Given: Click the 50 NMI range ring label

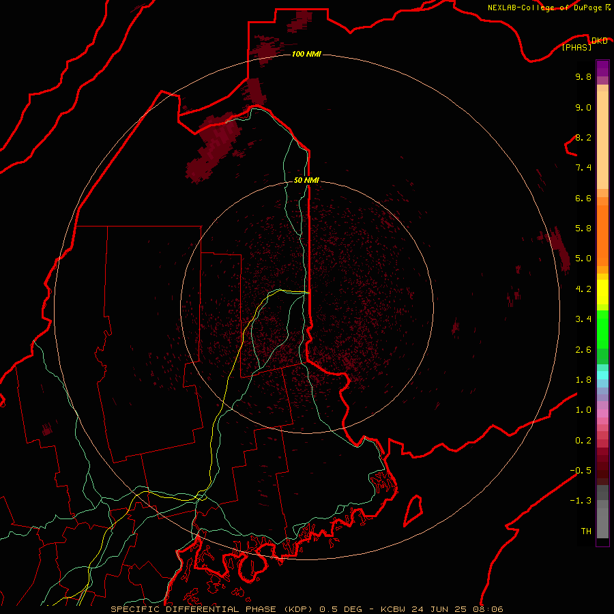Looking at the screenshot, I should (x=306, y=180).
